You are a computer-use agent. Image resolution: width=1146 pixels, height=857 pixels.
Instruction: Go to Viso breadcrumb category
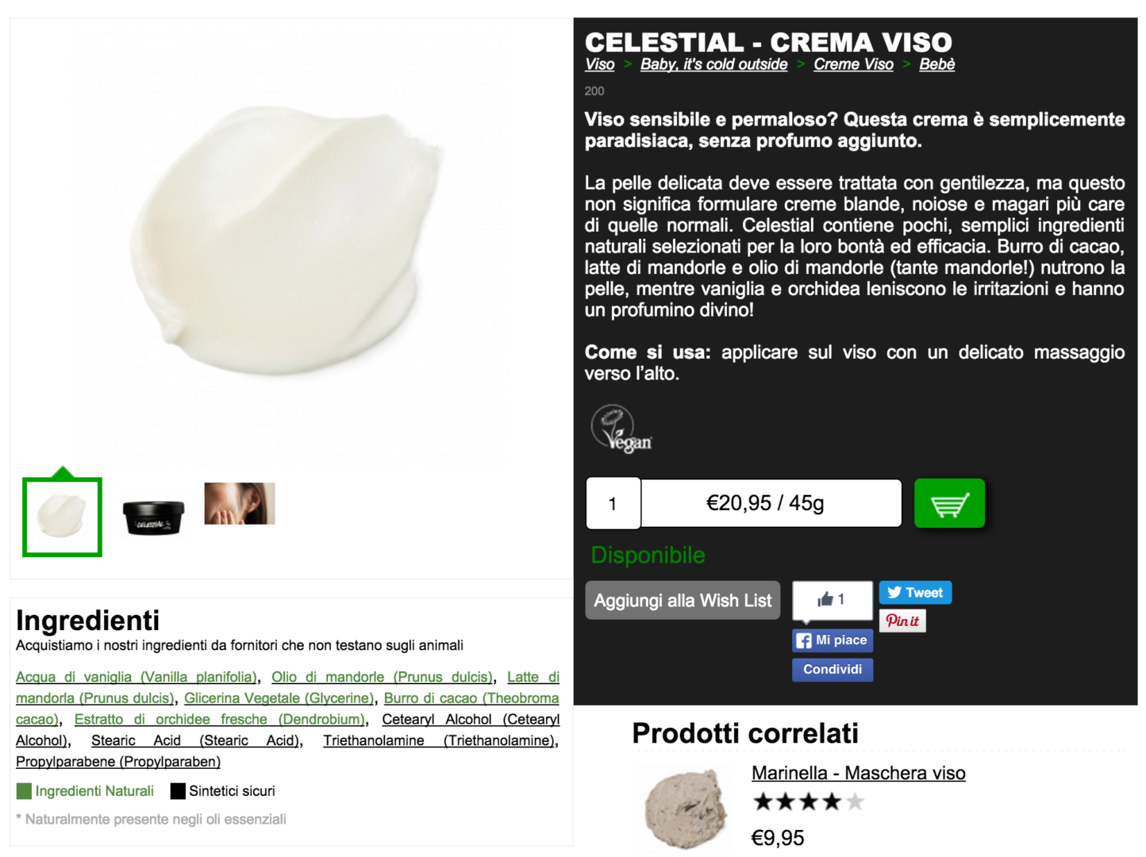[600, 64]
